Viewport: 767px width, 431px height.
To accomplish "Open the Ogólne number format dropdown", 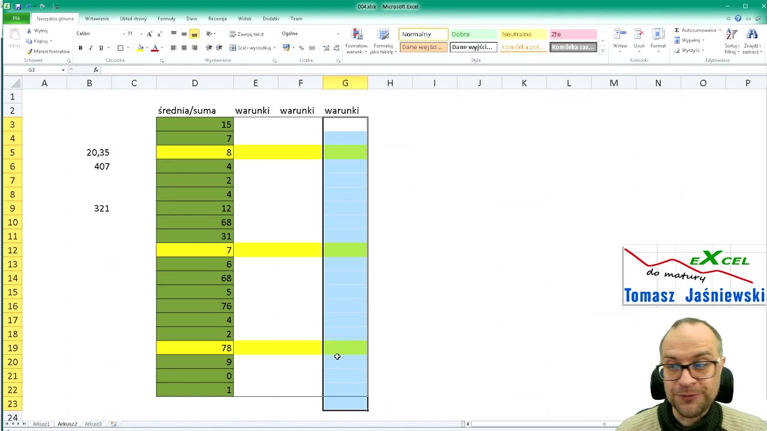I will point(338,34).
